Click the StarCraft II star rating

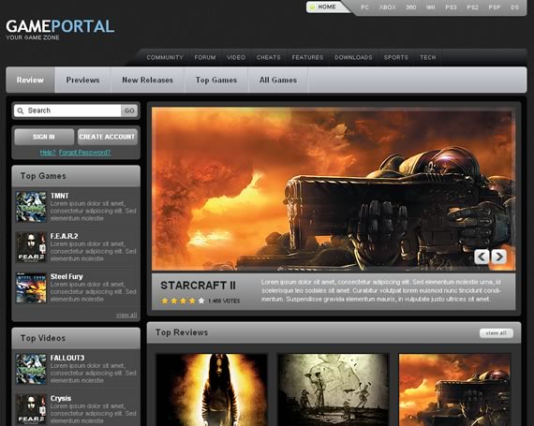[183, 301]
